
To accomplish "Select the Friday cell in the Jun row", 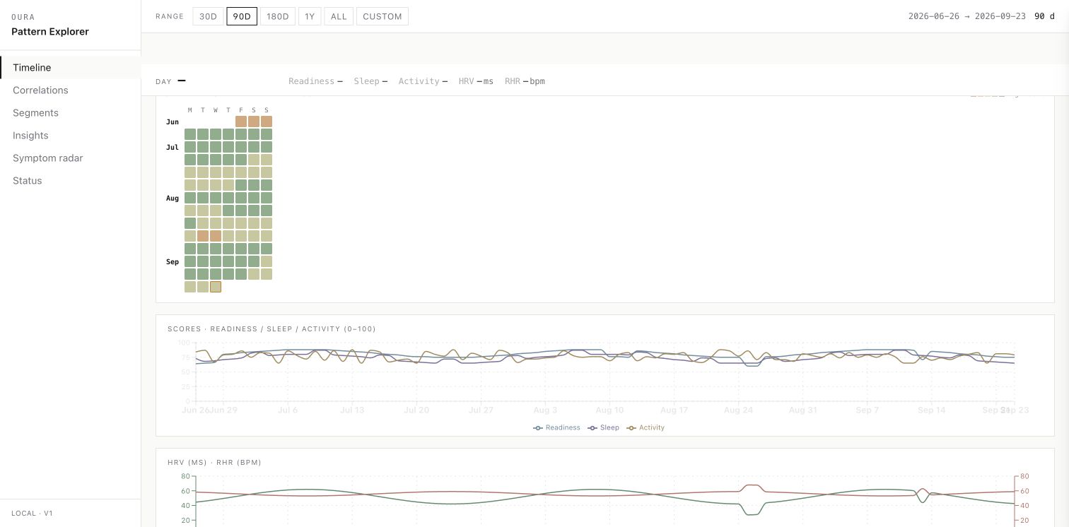I will [241, 122].
